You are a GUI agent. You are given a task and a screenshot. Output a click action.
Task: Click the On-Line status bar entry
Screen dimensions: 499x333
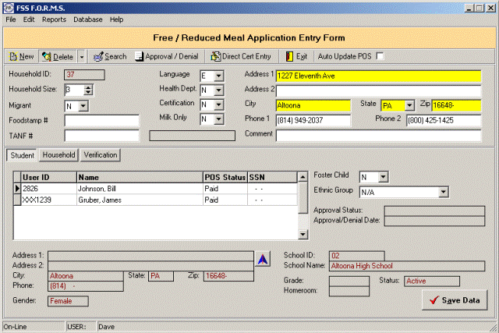click(x=33, y=327)
